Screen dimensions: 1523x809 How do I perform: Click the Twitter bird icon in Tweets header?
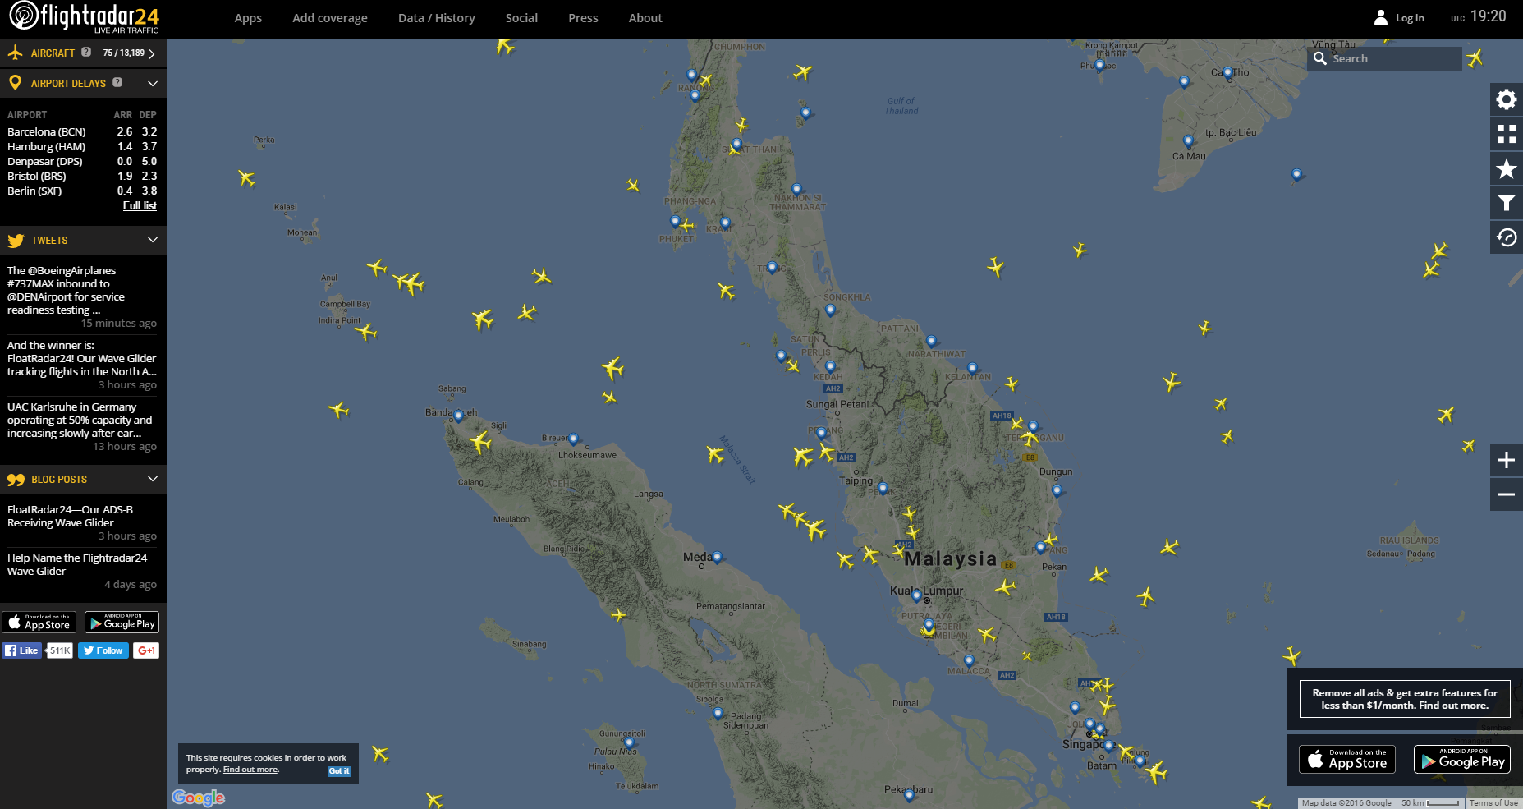tap(16, 241)
